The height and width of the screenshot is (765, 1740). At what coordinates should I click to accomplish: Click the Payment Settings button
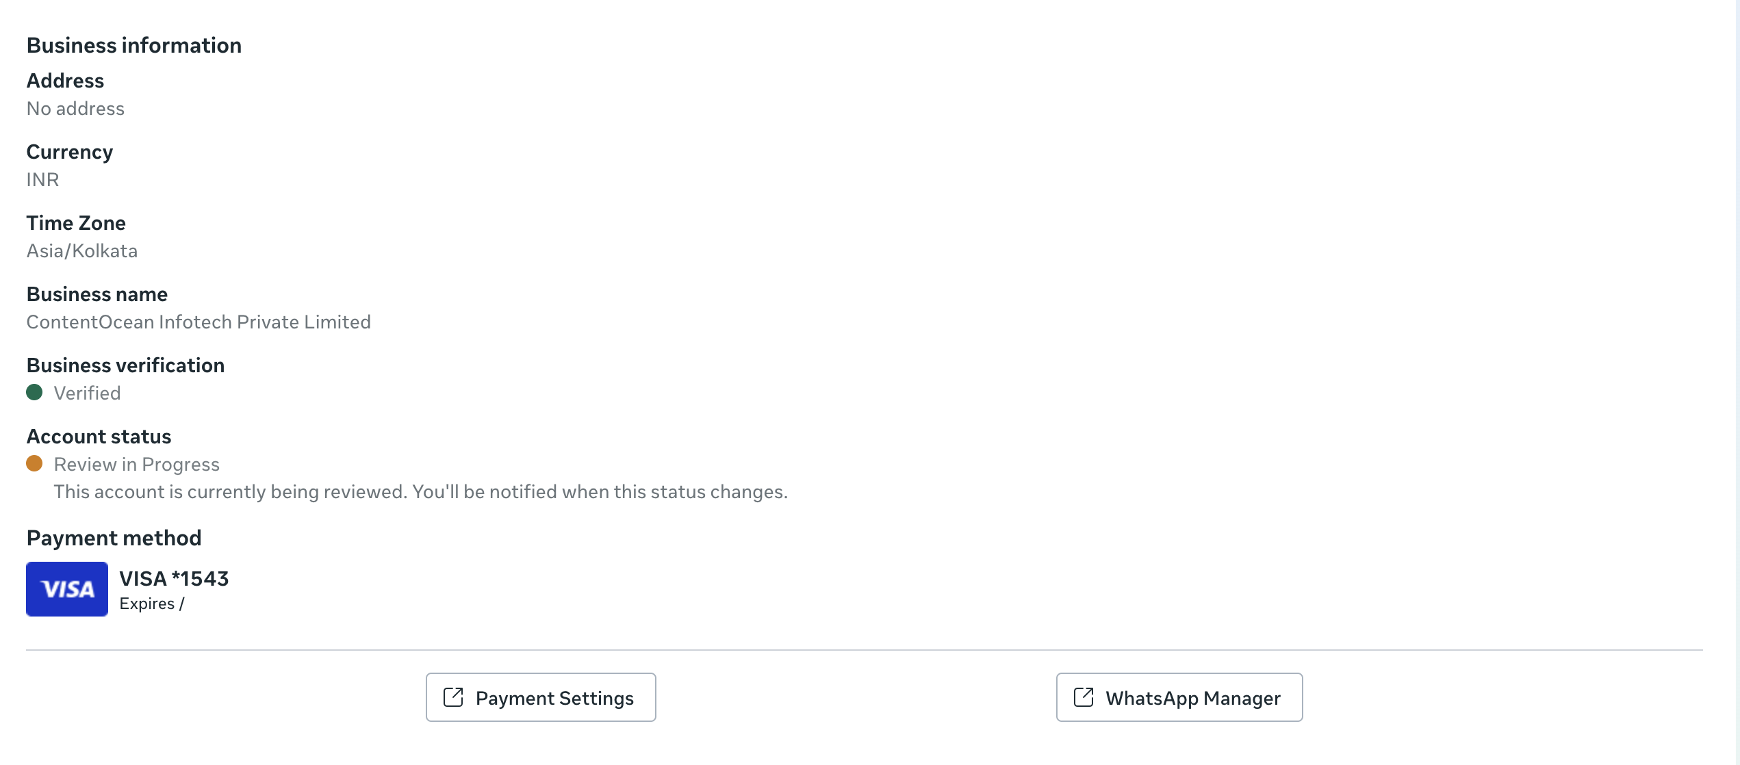541,697
